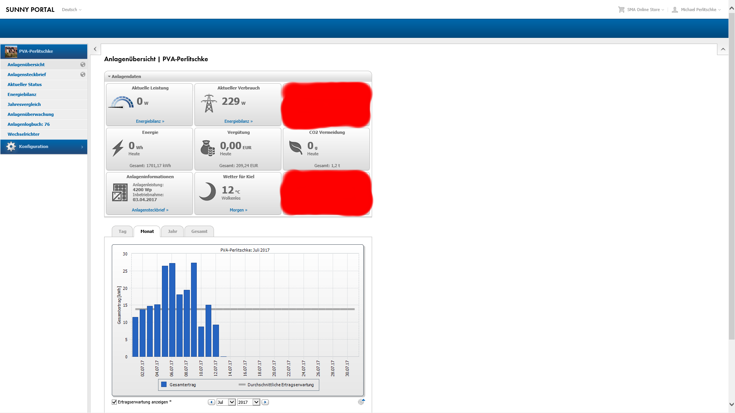Collapse the Anlagendaten section
Image resolution: width=735 pixels, height=413 pixels.
(109, 76)
